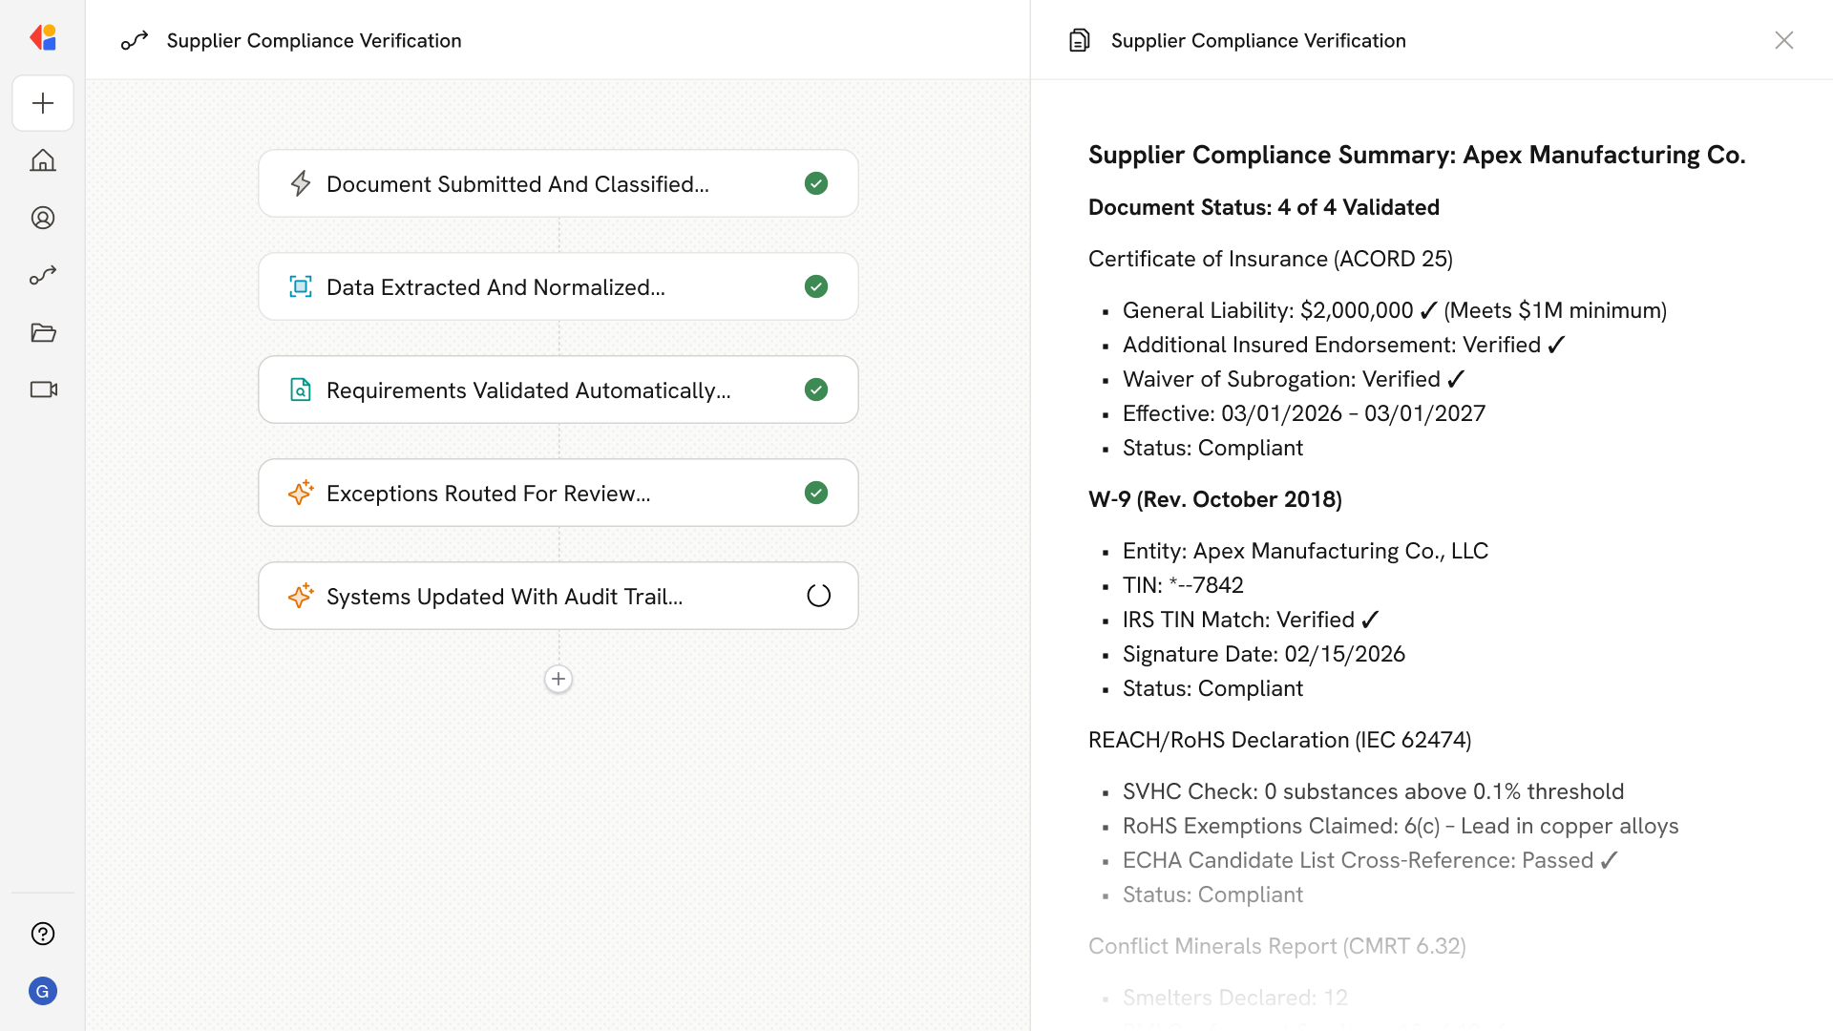Close the Supplier Compliance Verification panel
The image size is (1833, 1031).
(x=1783, y=40)
